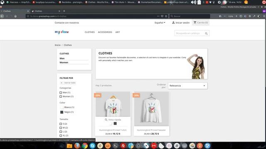Check the Women (1) category filter

[x=61, y=96]
